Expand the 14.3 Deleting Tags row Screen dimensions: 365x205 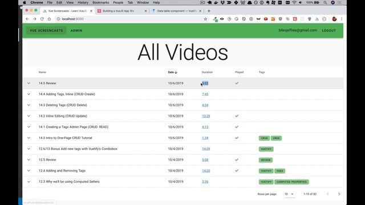29,105
